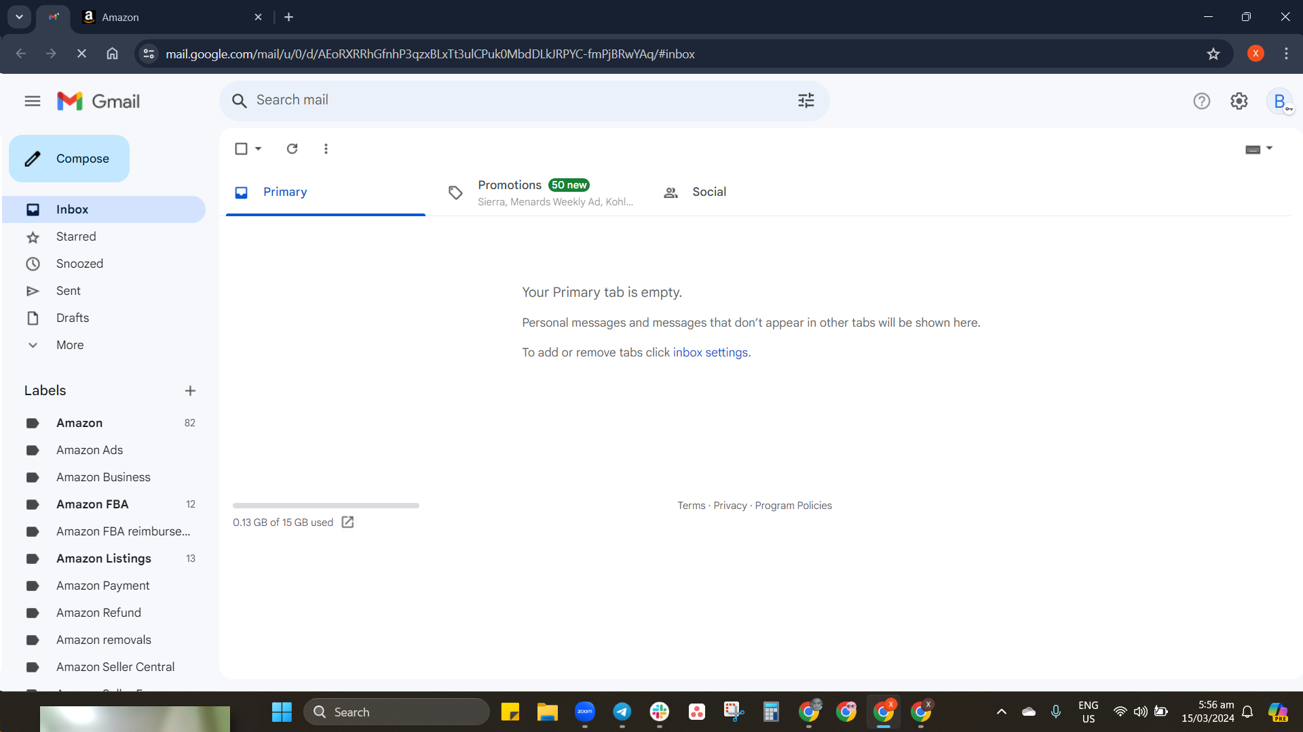Switch to the Promotions tab

click(x=540, y=192)
